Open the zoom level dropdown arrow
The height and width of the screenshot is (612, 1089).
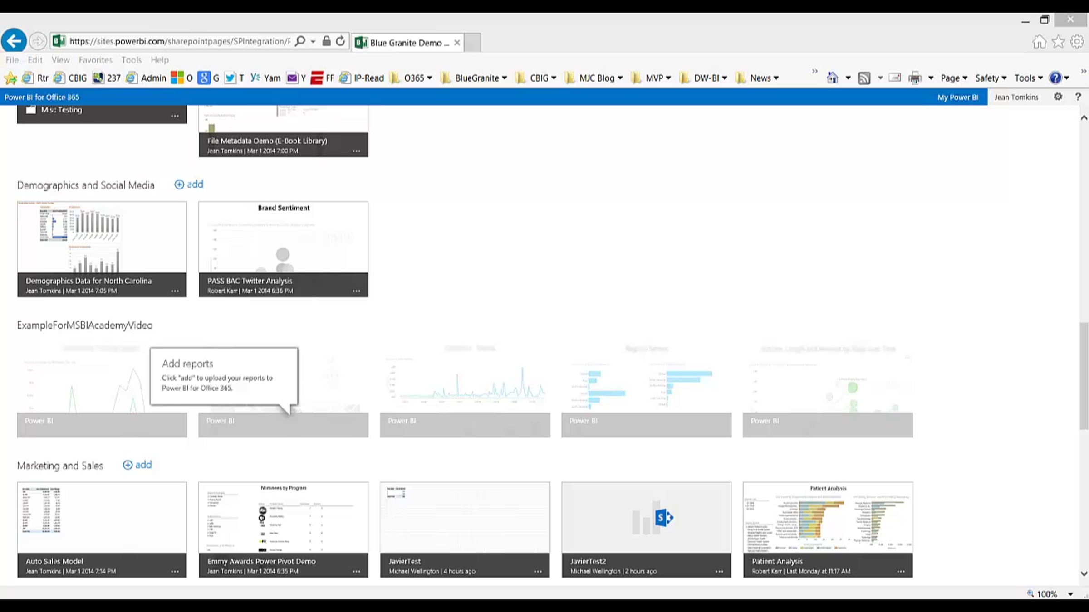tap(1070, 594)
